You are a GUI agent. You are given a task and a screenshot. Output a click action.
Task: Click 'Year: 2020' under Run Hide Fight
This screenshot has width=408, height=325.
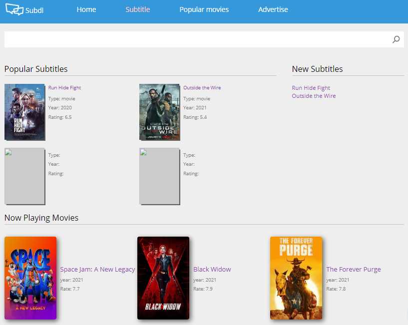[60, 108]
